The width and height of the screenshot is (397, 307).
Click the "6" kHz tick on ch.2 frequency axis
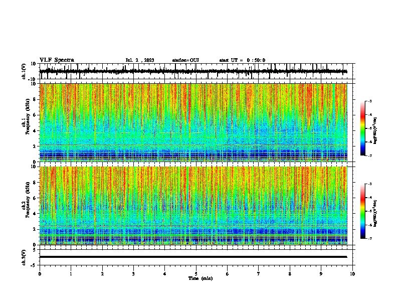tap(35, 198)
